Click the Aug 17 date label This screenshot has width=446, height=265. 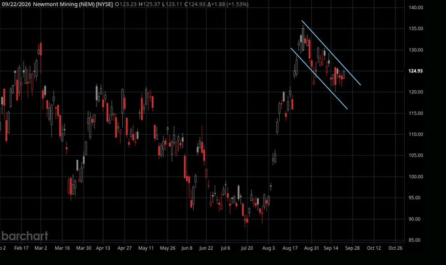coord(290,248)
